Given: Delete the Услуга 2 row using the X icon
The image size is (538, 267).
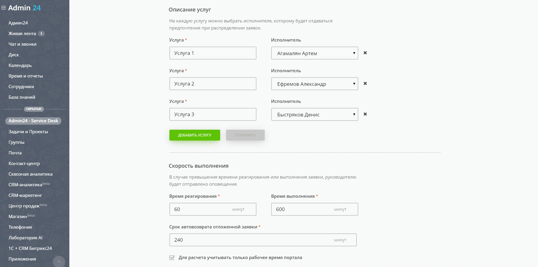Looking at the screenshot, I should 365,83.
